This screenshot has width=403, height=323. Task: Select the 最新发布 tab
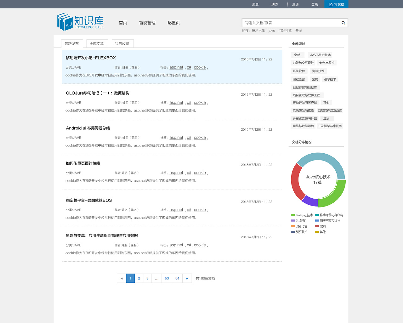[72, 44]
